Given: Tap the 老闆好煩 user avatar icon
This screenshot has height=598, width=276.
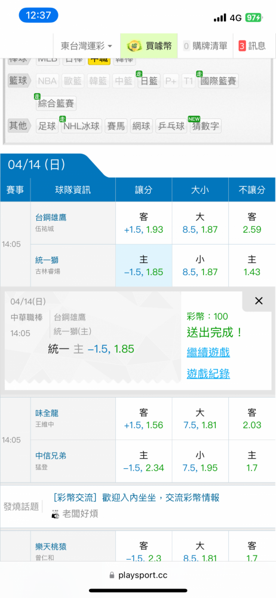Looking at the screenshot, I should (56, 514).
